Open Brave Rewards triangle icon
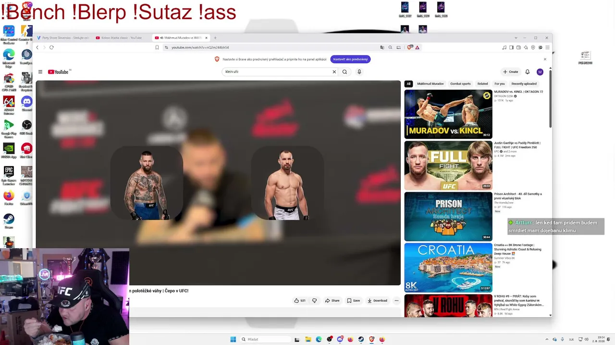615x345 pixels. (417, 47)
